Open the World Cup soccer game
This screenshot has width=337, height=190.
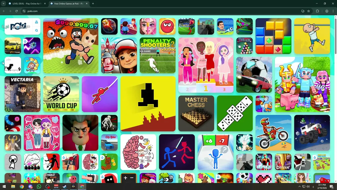pos(61,94)
